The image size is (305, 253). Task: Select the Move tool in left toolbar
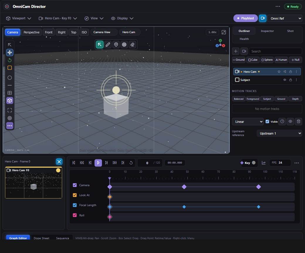(x=9, y=52)
